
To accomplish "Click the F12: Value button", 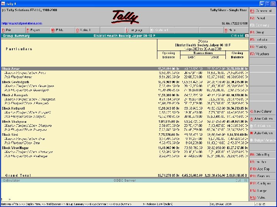I will [x=263, y=198].
